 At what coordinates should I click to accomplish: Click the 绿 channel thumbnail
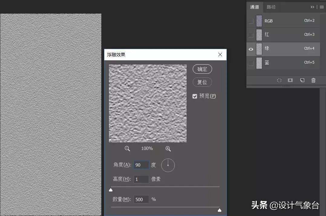[259, 49]
